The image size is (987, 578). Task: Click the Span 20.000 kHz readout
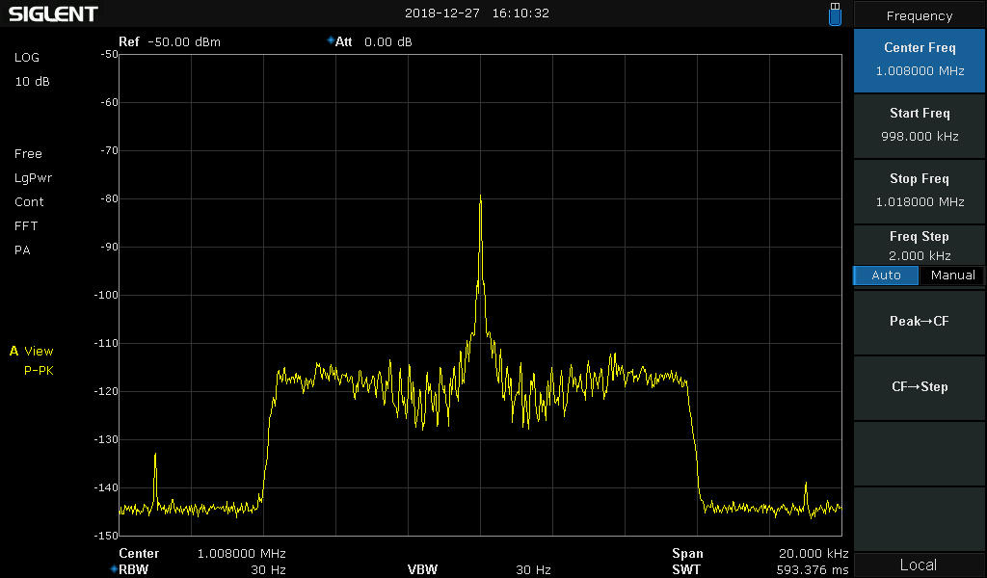tap(760, 554)
